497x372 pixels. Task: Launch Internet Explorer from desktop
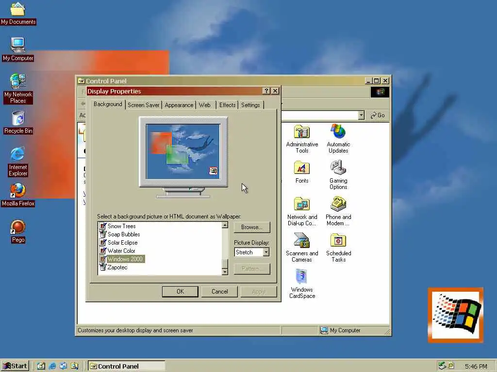point(18,161)
